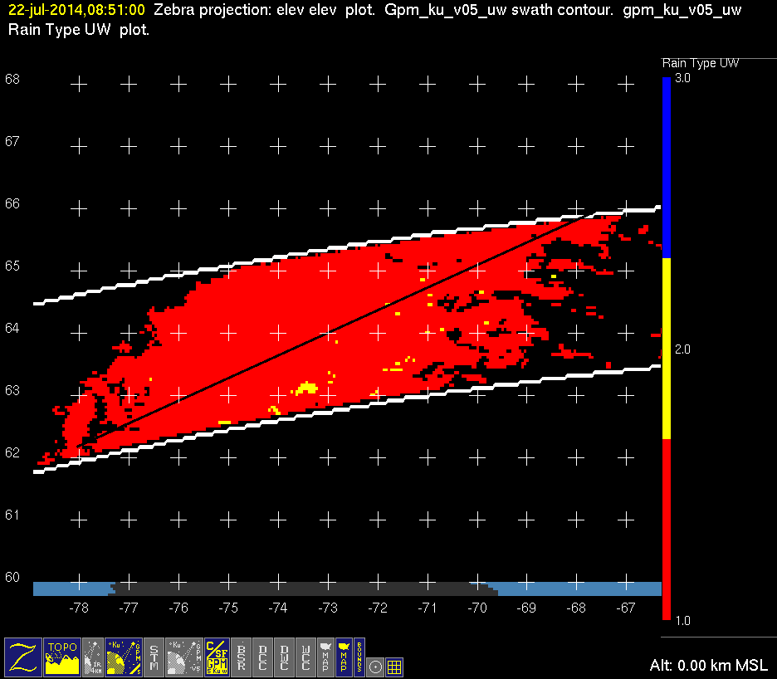Click the BOUNDS icon

(x=359, y=657)
